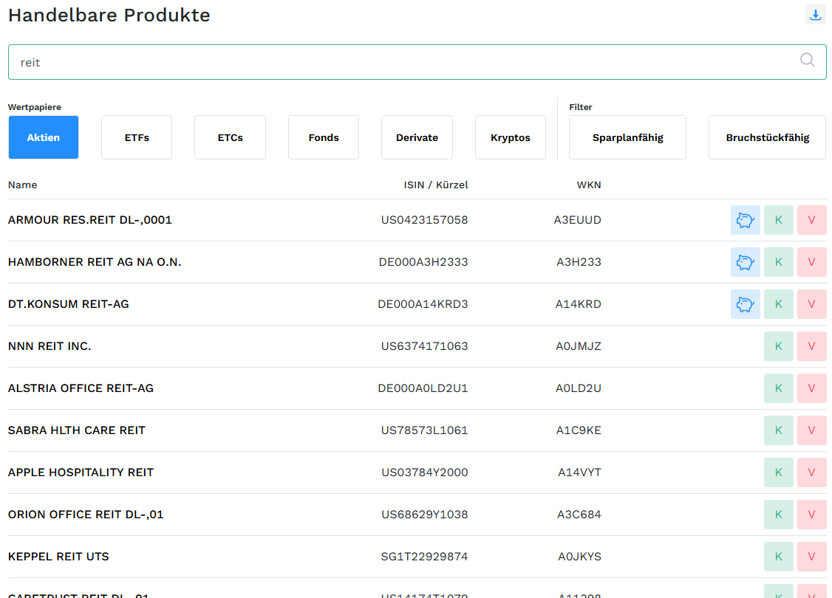Switch to the ETFs tab
Viewport: 832px width, 598px height.
pos(137,137)
